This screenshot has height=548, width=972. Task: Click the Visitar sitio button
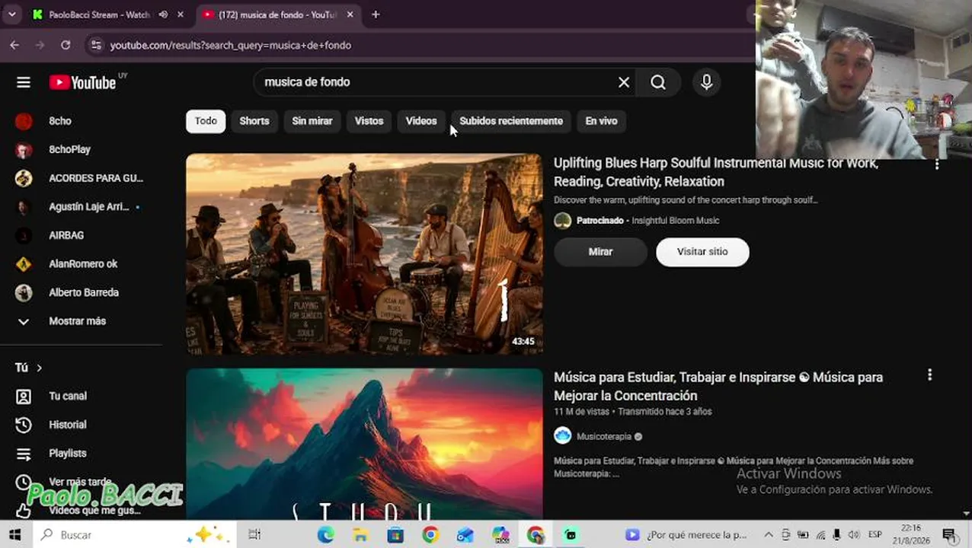(702, 252)
